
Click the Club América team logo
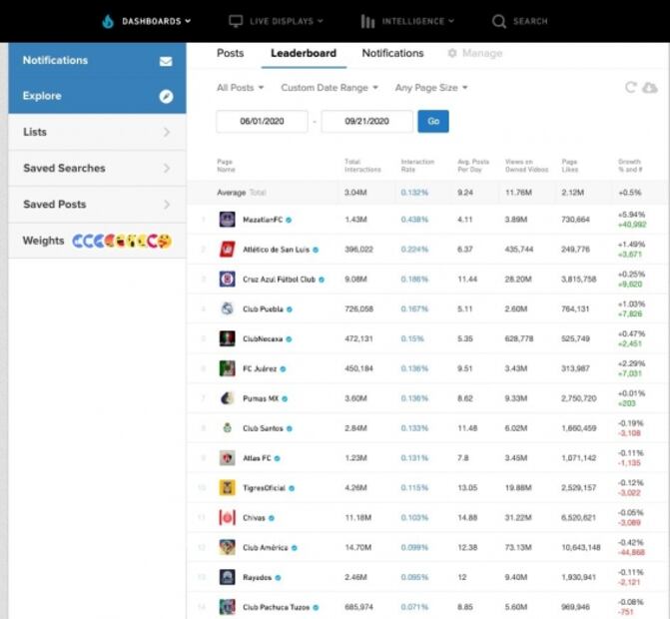[x=227, y=548]
